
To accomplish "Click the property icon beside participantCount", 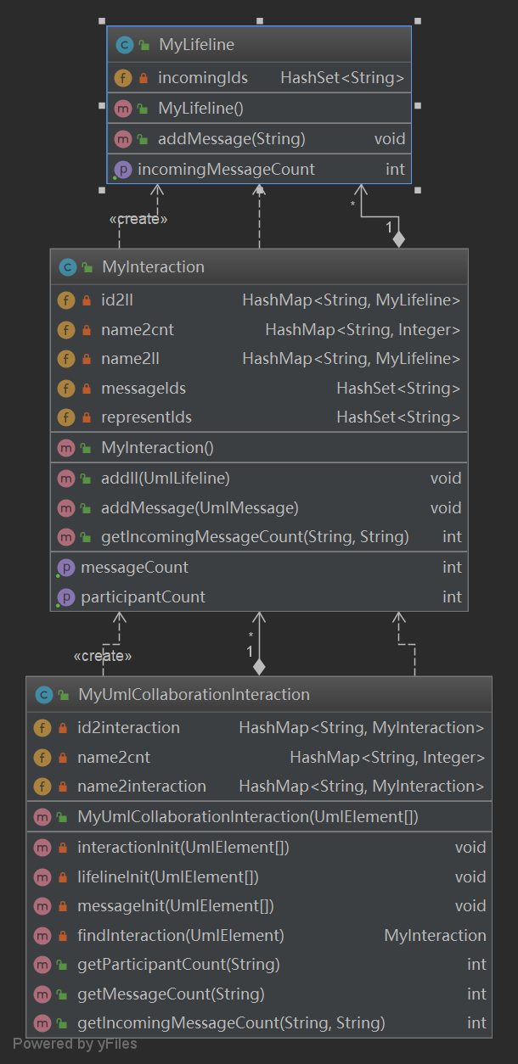I will [65, 597].
